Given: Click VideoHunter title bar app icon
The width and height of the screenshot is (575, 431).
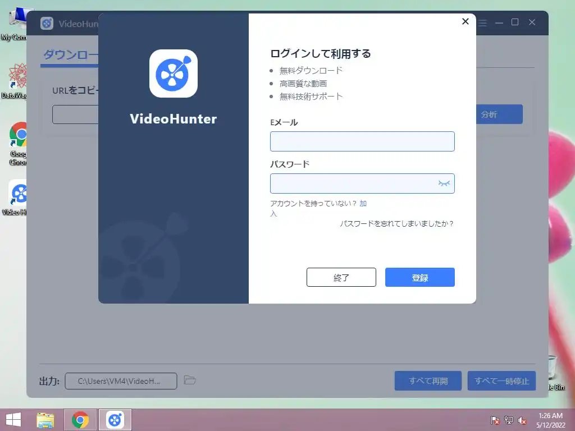Looking at the screenshot, I should click(47, 24).
